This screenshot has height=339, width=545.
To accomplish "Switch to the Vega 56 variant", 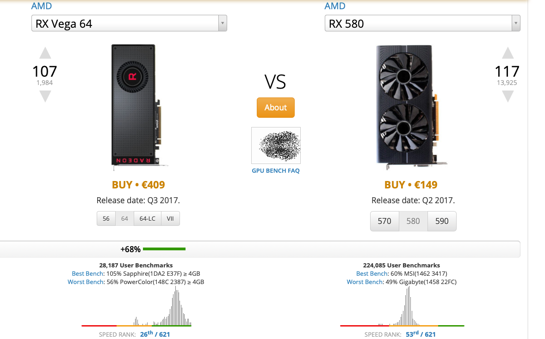I will [106, 218].
